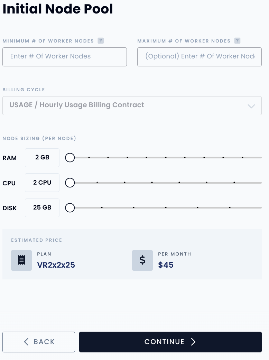Click the help icon beside Maximum Worker Nodes

237,40
